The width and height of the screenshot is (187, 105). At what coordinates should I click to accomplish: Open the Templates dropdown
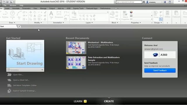tap(25, 70)
